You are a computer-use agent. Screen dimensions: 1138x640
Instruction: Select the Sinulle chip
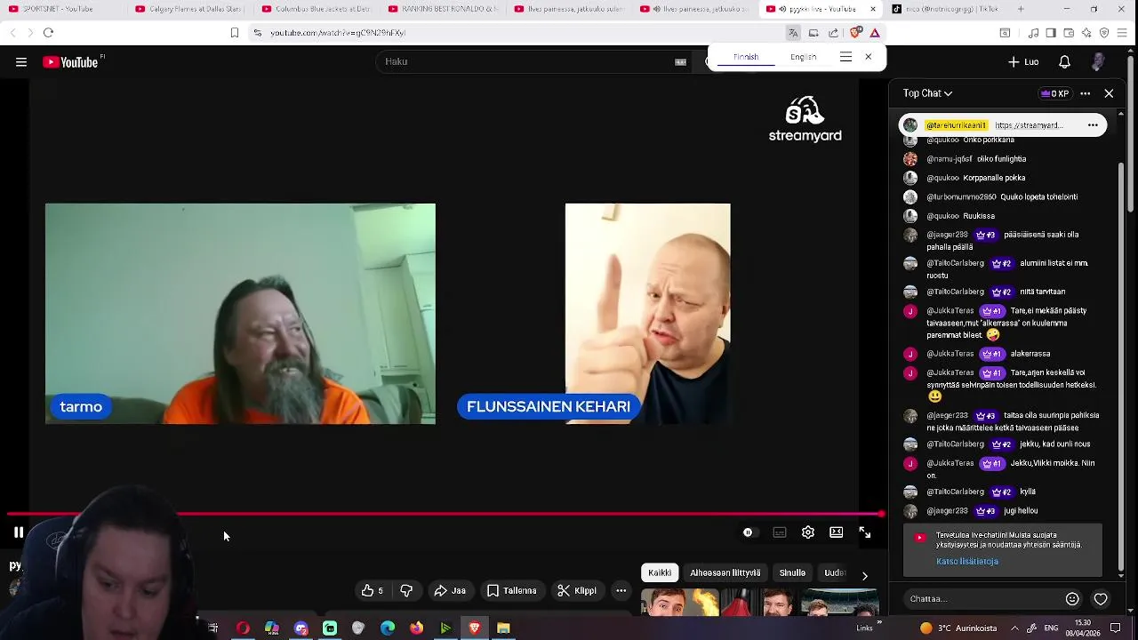point(792,572)
